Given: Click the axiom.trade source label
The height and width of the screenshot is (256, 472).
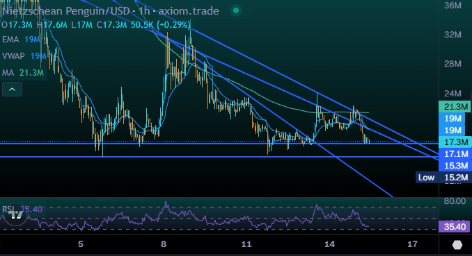Looking at the screenshot, I should pos(189,11).
